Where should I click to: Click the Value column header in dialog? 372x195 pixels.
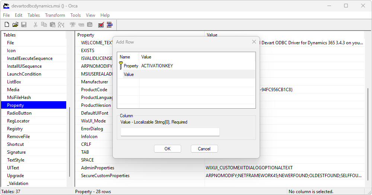(197, 57)
